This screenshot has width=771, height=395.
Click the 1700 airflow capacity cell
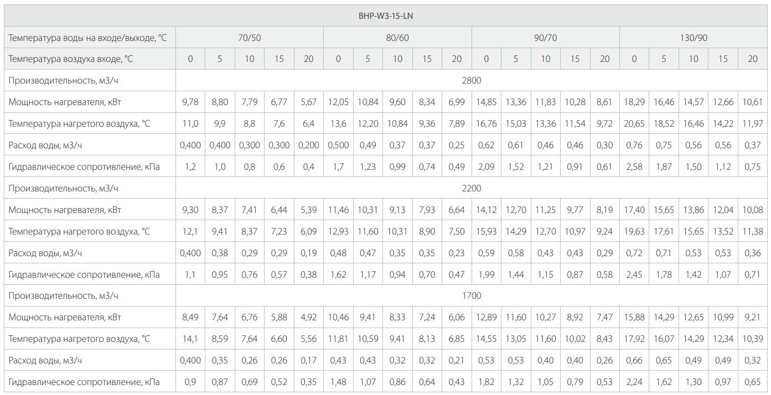pos(472,295)
